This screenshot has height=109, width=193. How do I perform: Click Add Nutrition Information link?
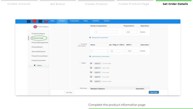click(101, 57)
